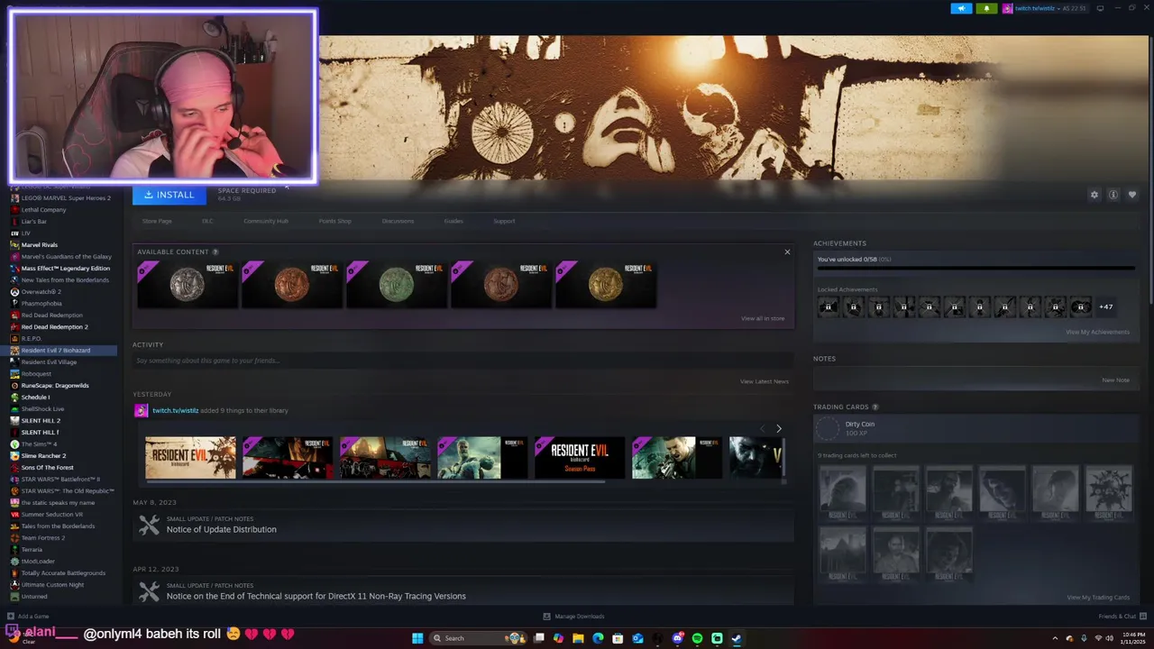
Task: Click View My Trading Cards link
Action: pyautogui.click(x=1098, y=598)
